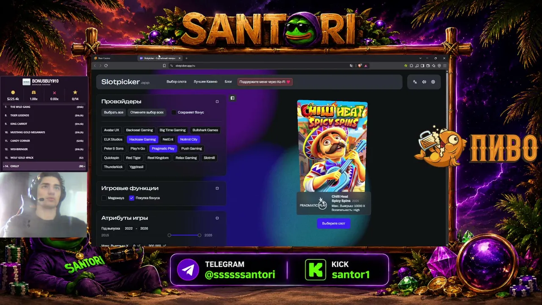Select the Avatar UX provider
This screenshot has width=542, height=305.
point(112,130)
